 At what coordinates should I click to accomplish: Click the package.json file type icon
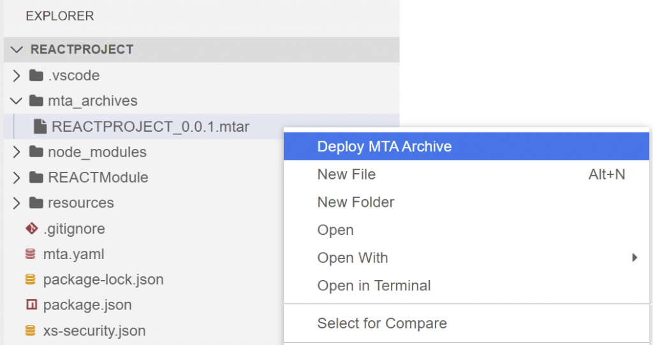click(32, 305)
